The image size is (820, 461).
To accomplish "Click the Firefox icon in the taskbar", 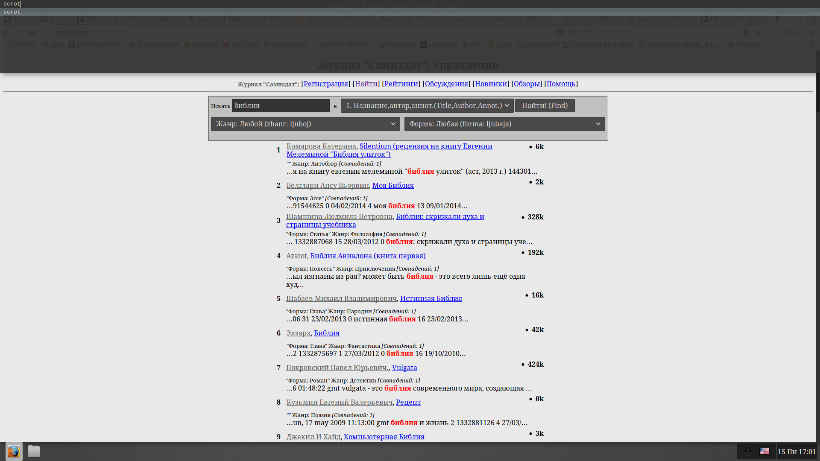I will tap(14, 451).
